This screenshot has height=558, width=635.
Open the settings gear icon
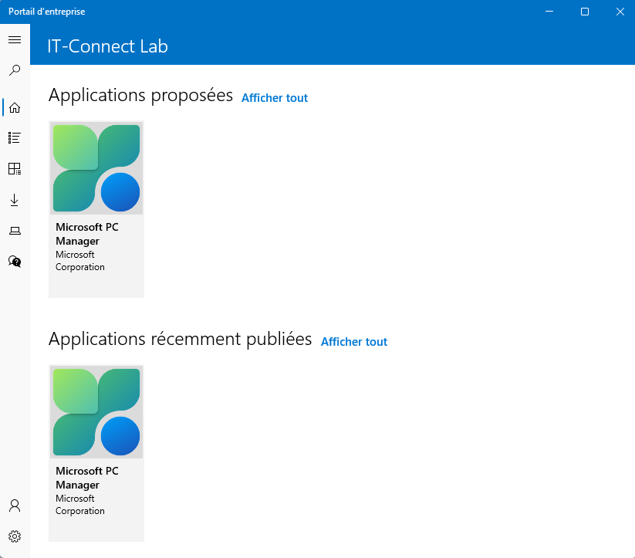tap(15, 536)
